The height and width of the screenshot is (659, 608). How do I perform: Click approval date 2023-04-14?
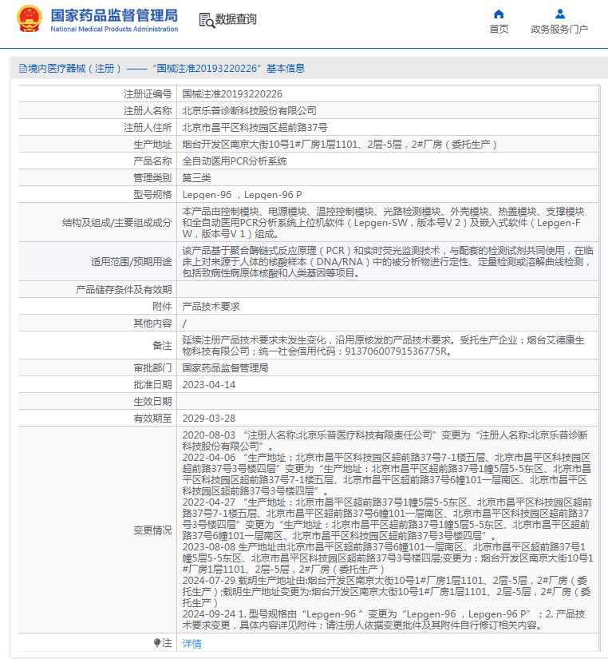pos(209,385)
